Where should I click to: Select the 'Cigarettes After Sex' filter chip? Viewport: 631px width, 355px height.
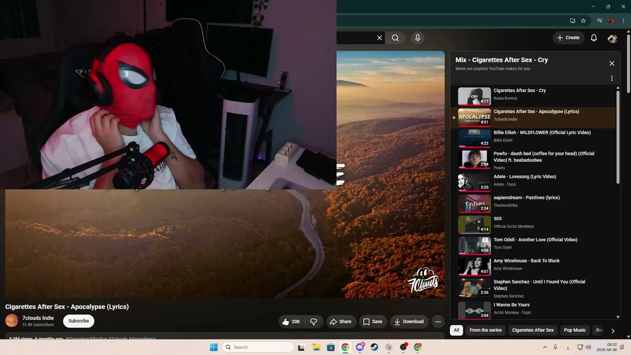(533, 330)
